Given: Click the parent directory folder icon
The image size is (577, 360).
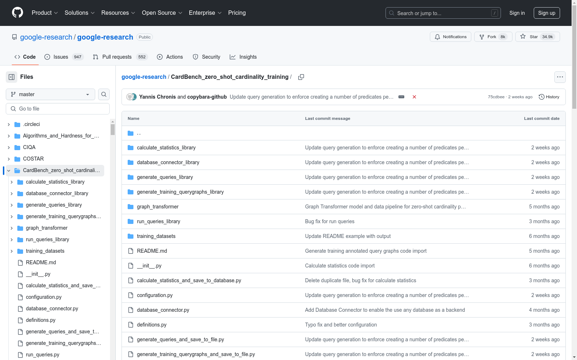Looking at the screenshot, I should [x=131, y=133].
